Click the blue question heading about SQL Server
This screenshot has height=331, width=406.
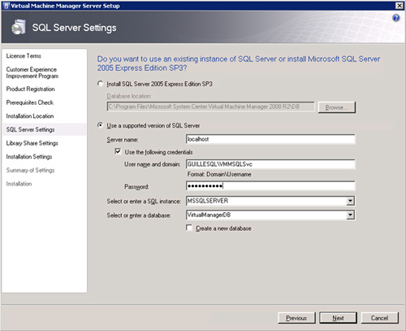(239, 63)
